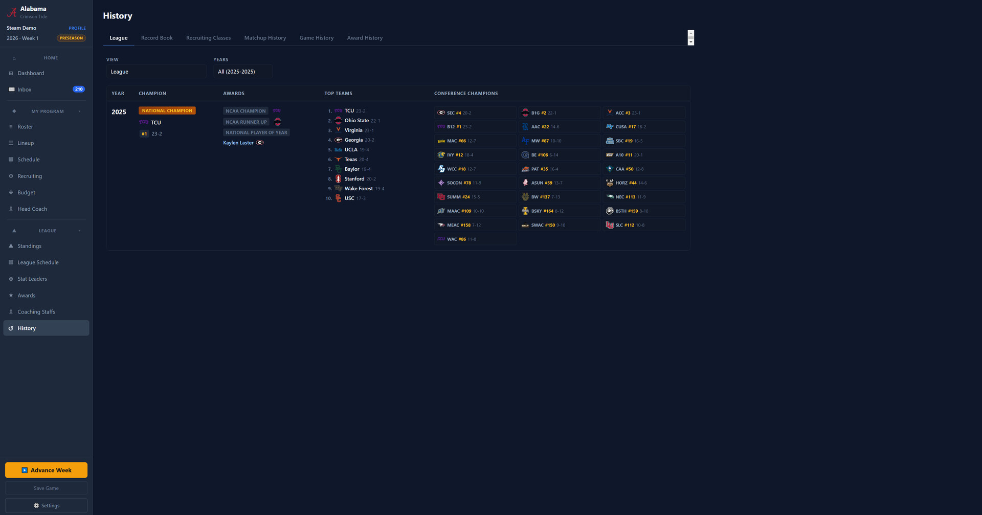
Task: Open the Budget page
Action: click(x=26, y=192)
